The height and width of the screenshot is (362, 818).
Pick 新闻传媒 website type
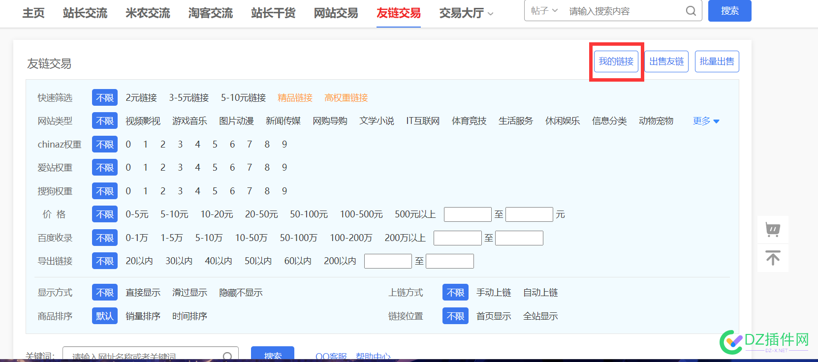pos(283,121)
